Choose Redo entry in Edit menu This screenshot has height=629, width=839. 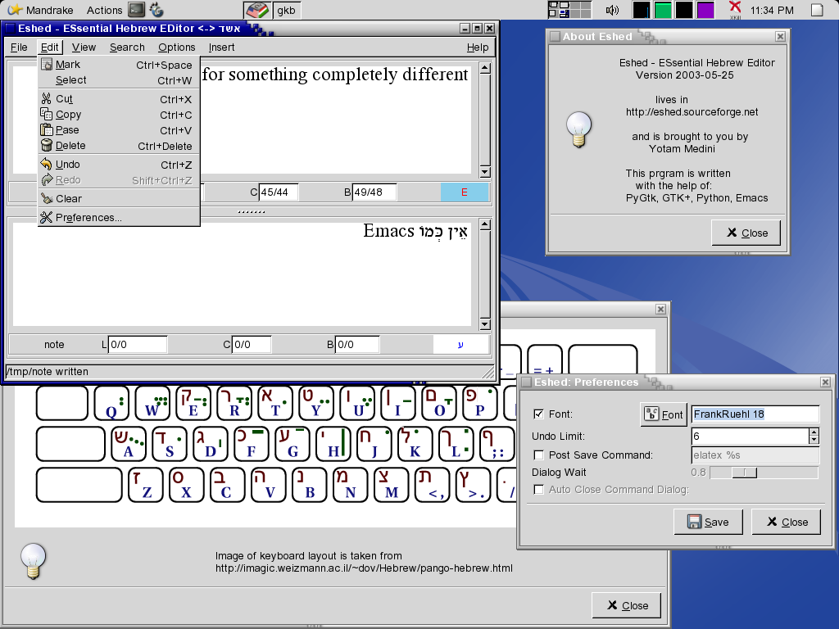coord(119,180)
